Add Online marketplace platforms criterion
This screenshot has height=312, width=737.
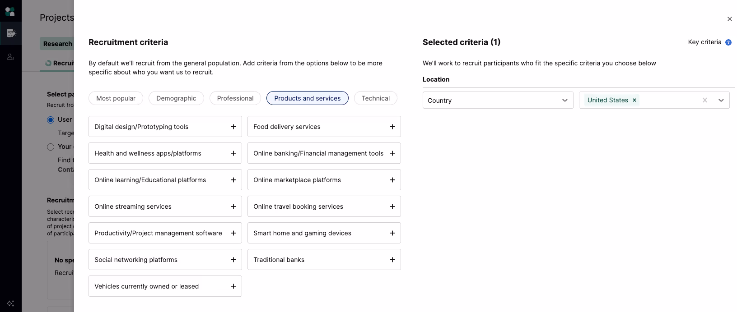click(392, 180)
